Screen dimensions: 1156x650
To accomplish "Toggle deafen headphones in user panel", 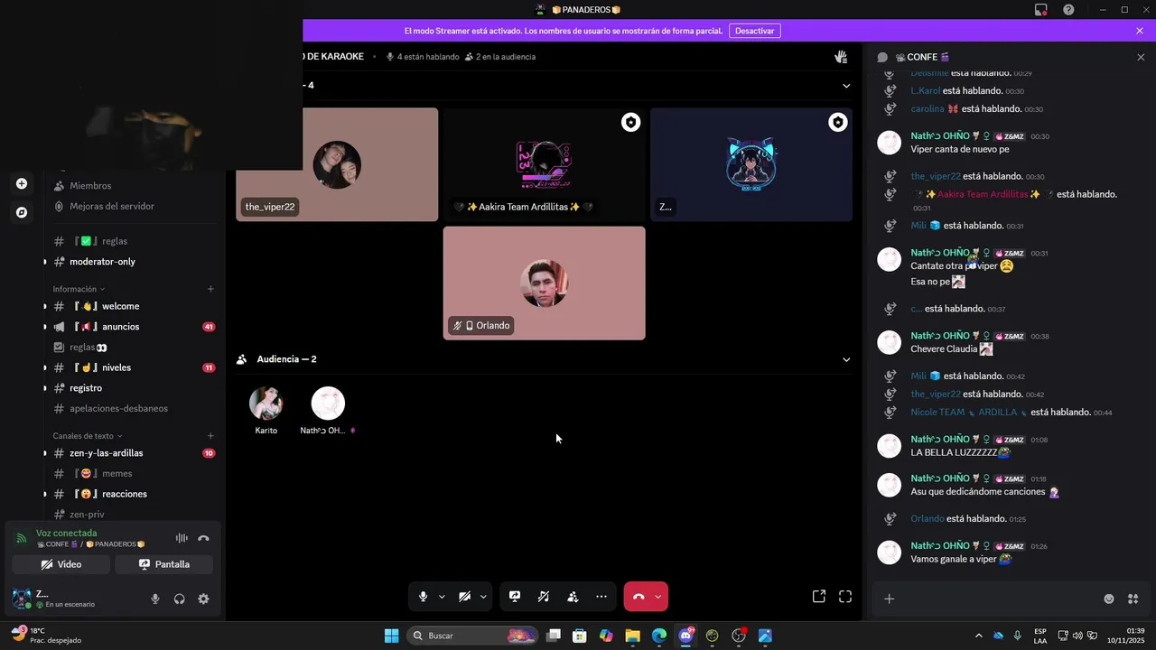I will (x=180, y=599).
